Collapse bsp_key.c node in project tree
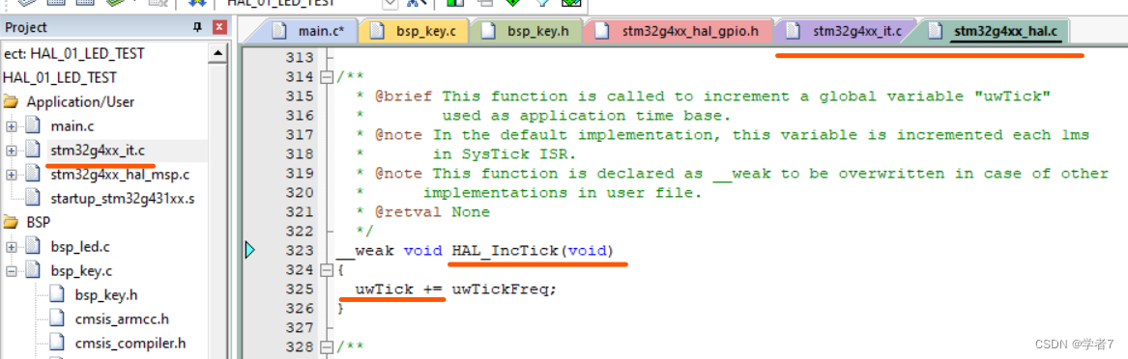1128x359 pixels. (x=12, y=271)
